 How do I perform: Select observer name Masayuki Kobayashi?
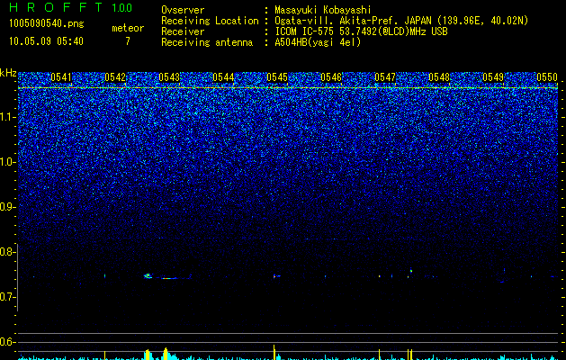click(323, 10)
